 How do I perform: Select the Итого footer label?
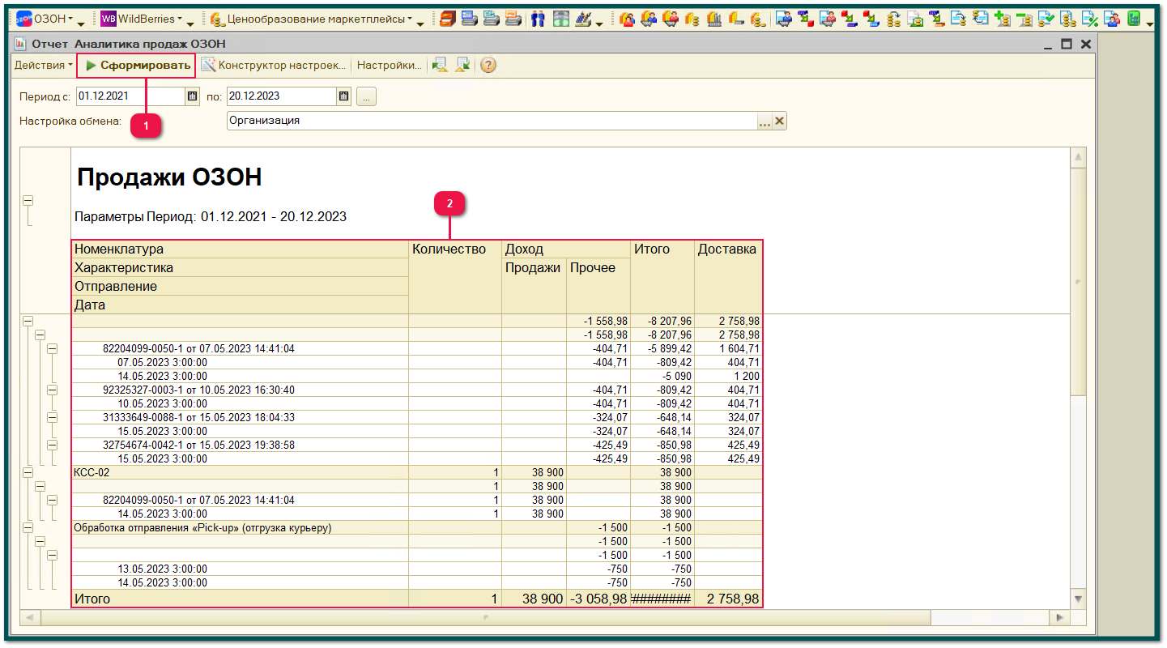[x=92, y=599]
